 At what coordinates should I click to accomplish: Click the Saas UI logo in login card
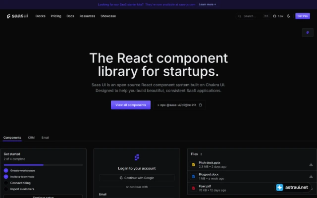point(137,157)
